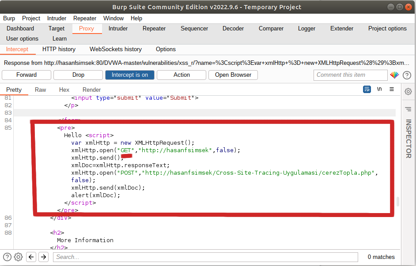
Task: Click line number 88 in gutter
Action: click(x=8, y=232)
